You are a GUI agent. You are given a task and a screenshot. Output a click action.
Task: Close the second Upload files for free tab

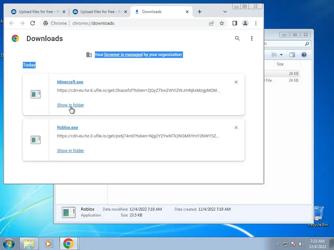click(x=126, y=12)
